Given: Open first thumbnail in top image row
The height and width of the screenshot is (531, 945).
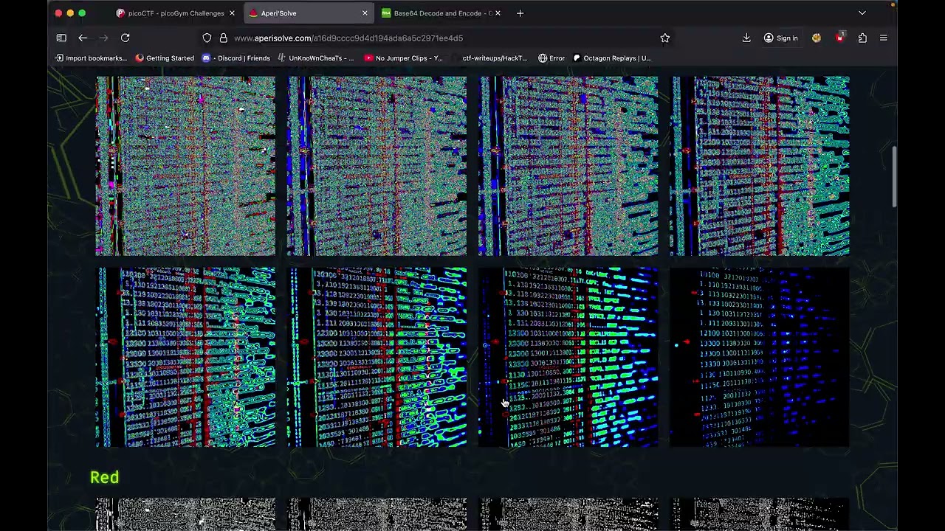Looking at the screenshot, I should coord(185,166).
